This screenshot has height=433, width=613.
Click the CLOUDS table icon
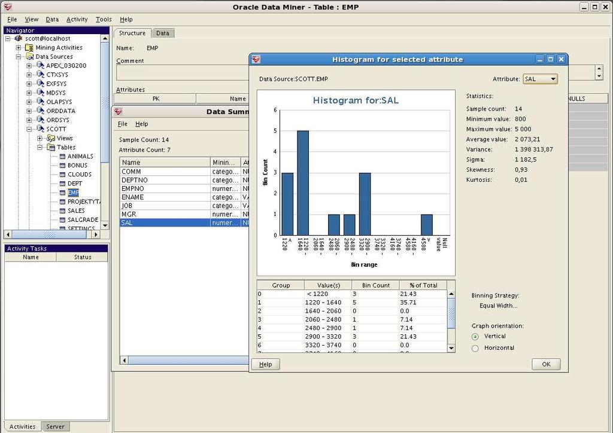click(x=62, y=174)
